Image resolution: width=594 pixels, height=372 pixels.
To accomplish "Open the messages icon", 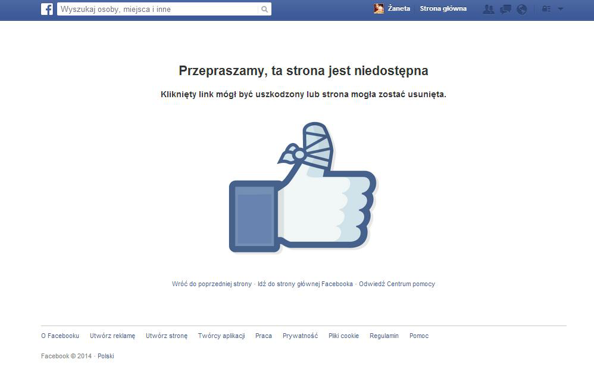I will point(505,9).
